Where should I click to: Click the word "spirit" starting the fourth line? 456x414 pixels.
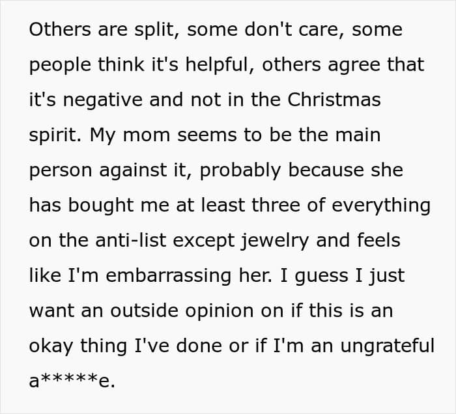coord(55,135)
